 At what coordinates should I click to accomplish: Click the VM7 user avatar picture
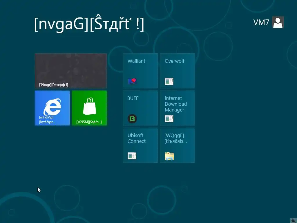point(278,22)
